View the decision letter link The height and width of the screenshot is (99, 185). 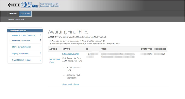(71, 84)
